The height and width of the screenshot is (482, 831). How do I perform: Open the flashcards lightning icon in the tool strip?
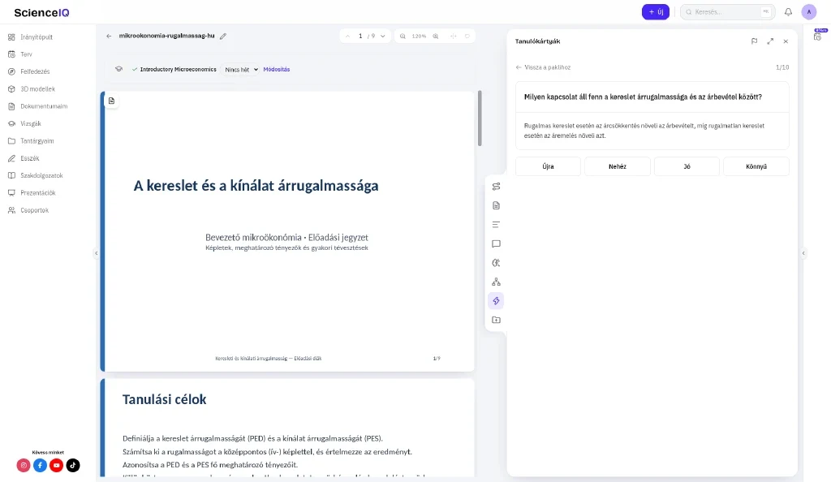(496, 301)
